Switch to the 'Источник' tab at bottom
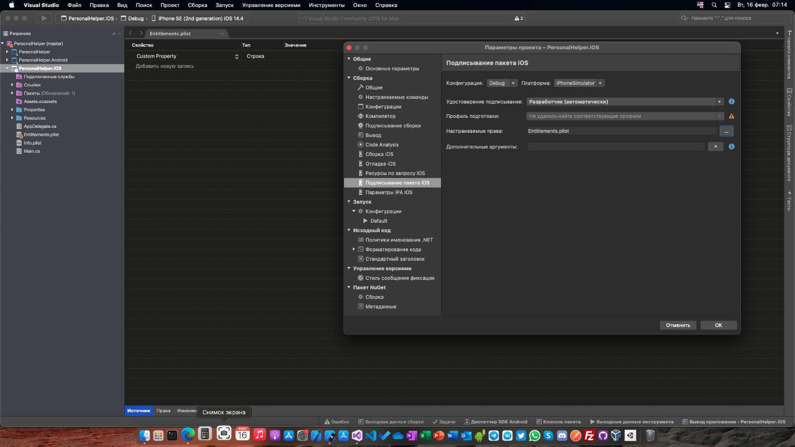This screenshot has width=795, height=447. [139, 410]
